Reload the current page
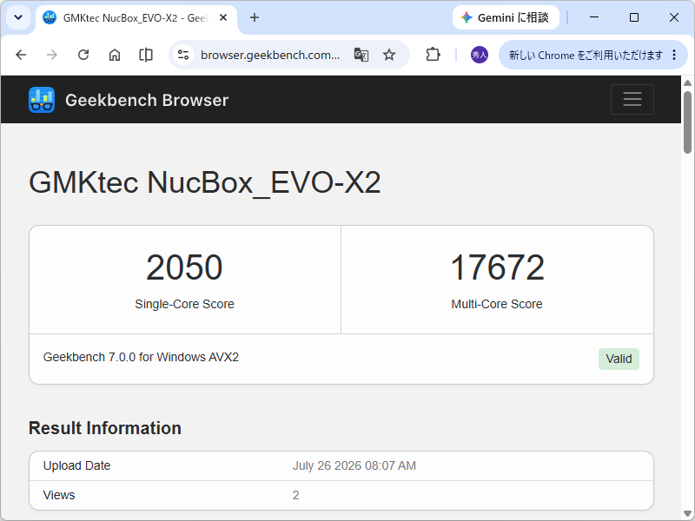Screen dimensions: 695x521 tap(83, 55)
